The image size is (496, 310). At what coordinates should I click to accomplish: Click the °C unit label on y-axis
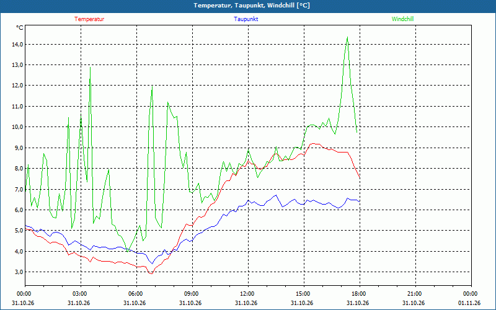click(x=20, y=28)
